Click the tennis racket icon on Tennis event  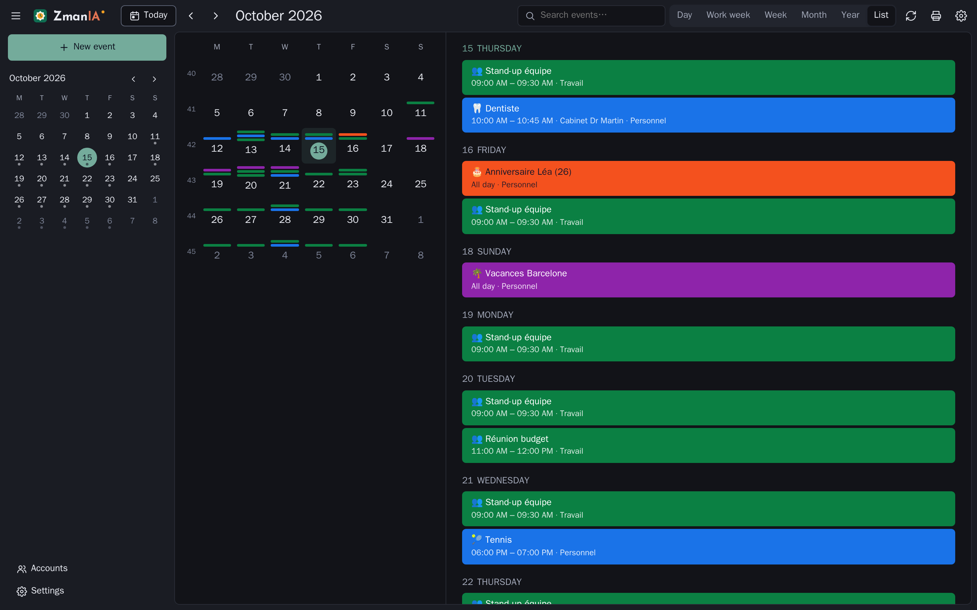pyautogui.click(x=477, y=539)
